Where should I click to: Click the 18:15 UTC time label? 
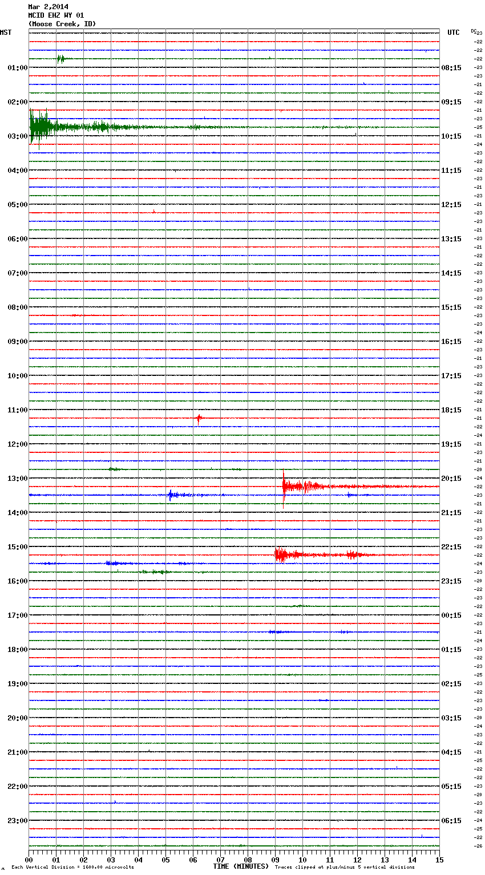pyautogui.click(x=451, y=410)
